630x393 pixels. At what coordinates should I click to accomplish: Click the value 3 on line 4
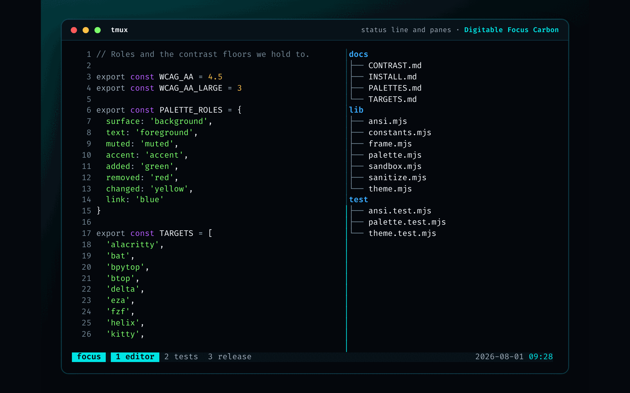(x=239, y=88)
